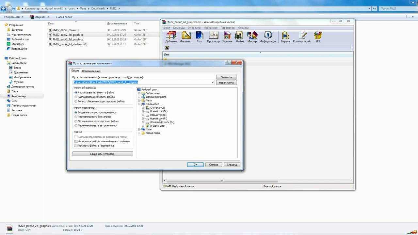Click the 'Сохранить установки' button
The height and width of the screenshot is (235, 418).
pyautogui.click(x=103, y=154)
